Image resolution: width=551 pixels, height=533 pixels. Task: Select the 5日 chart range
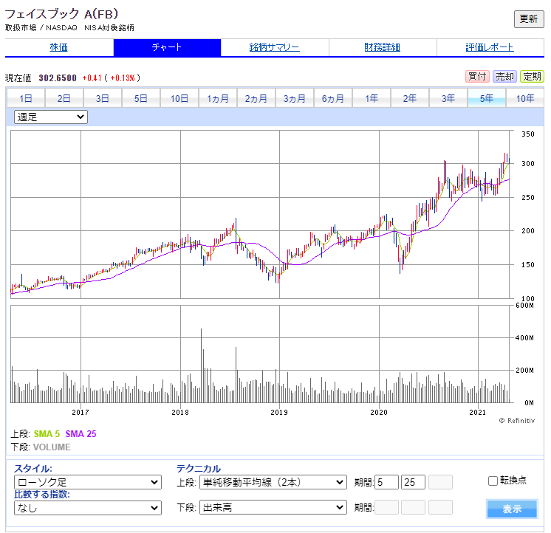point(141,98)
